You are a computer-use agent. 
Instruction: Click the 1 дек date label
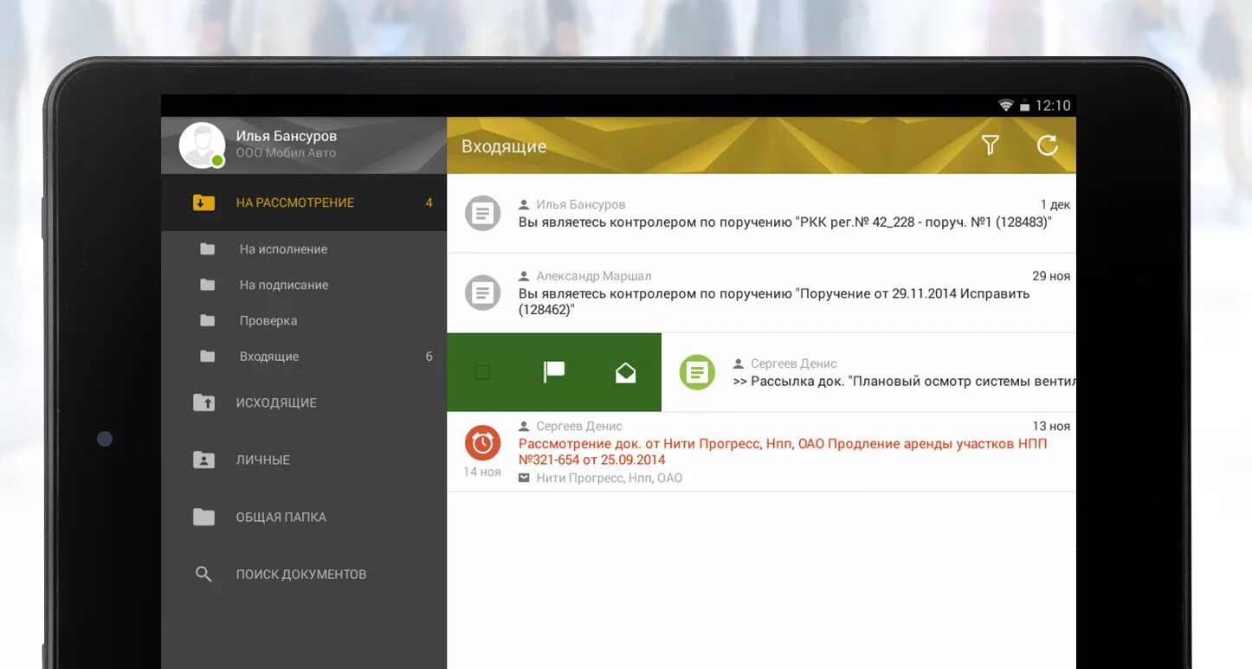pos(1055,205)
